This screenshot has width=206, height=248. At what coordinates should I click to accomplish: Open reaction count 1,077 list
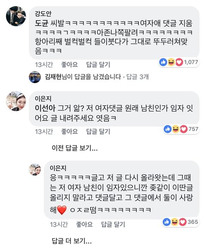click(x=191, y=62)
